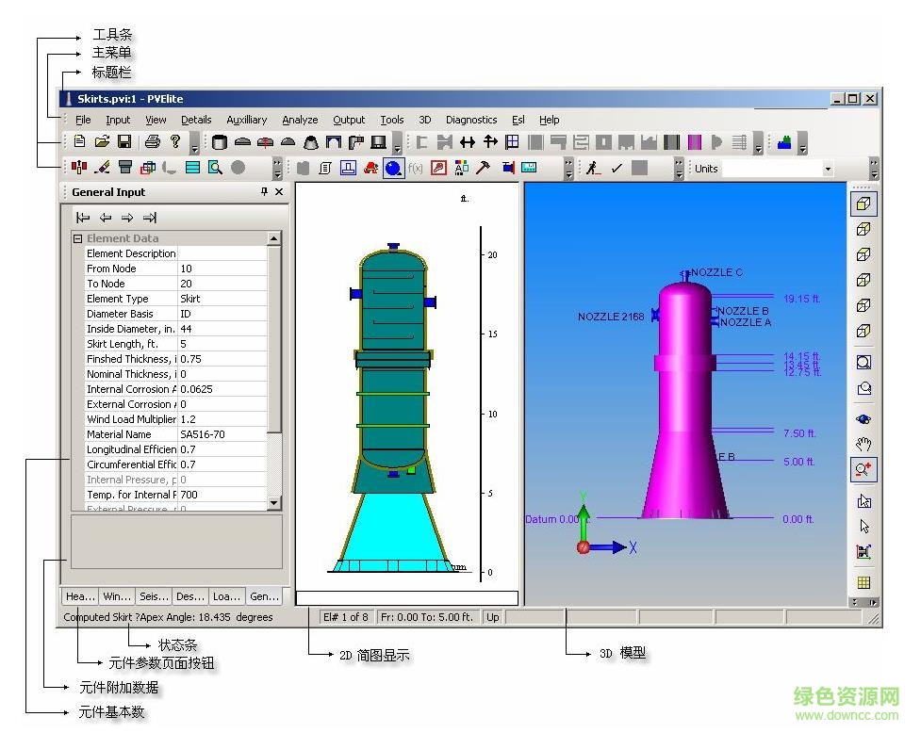
Task: Click the Material Name value field
Action: [x=222, y=434]
